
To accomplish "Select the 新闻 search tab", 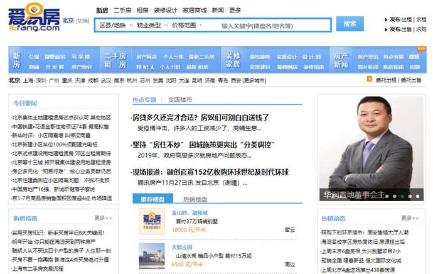I will (x=218, y=11).
